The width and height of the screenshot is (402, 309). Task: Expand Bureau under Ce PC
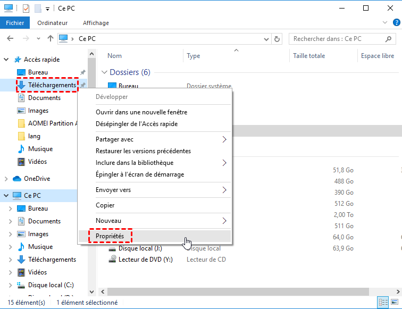coord(10,208)
